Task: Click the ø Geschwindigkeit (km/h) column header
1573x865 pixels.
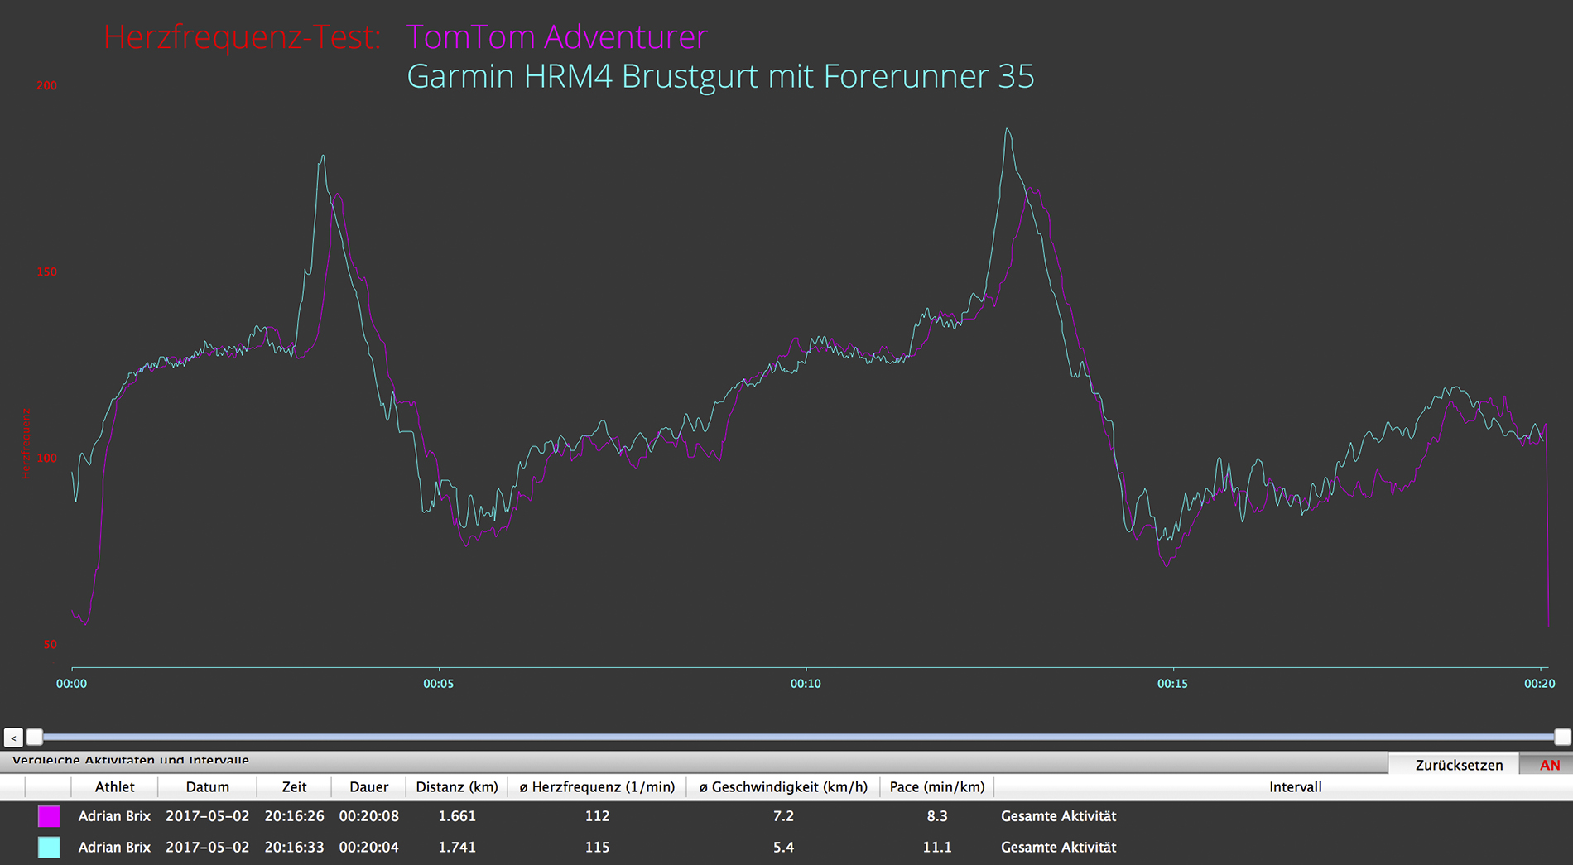Action: (x=783, y=787)
